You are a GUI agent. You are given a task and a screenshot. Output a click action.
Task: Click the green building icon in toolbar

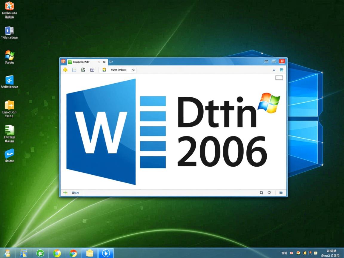pos(83,70)
